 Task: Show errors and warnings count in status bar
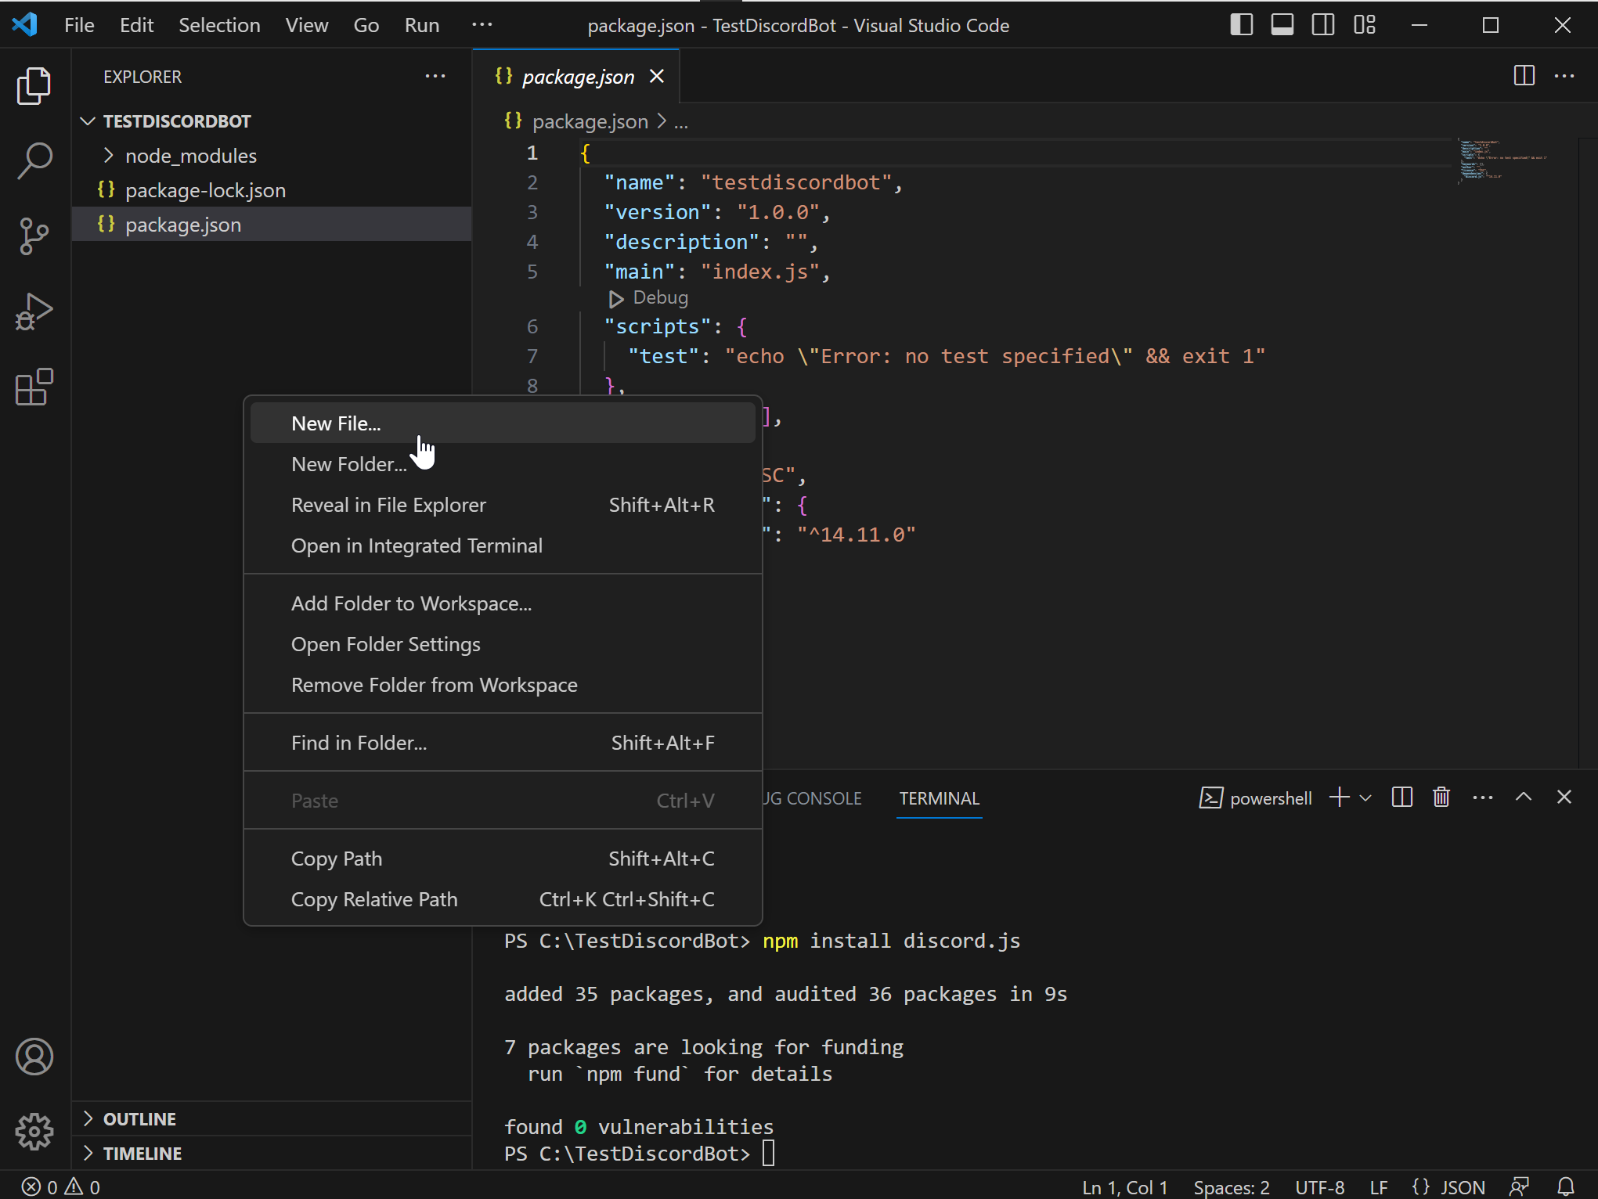[x=60, y=1187]
